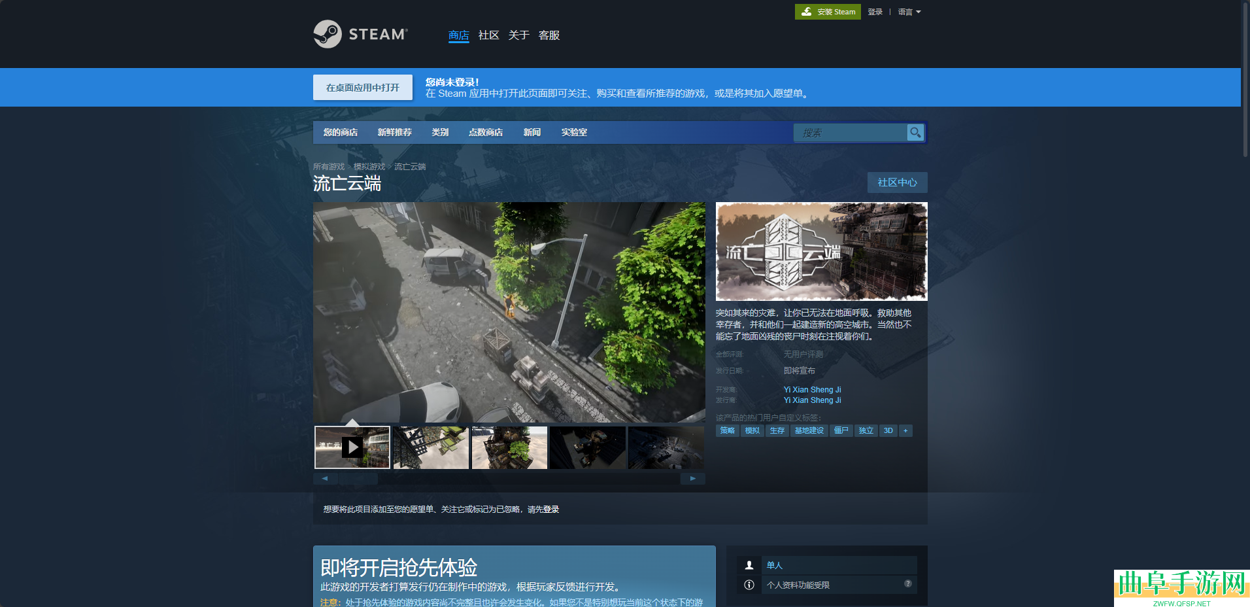Click the 模拟 tag
Image resolution: width=1250 pixels, height=607 pixels.
coord(752,430)
